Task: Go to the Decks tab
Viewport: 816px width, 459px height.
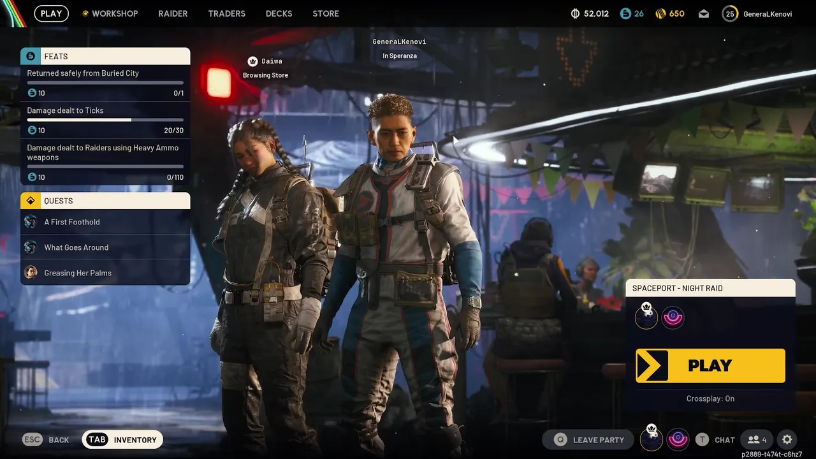Action: [279, 13]
